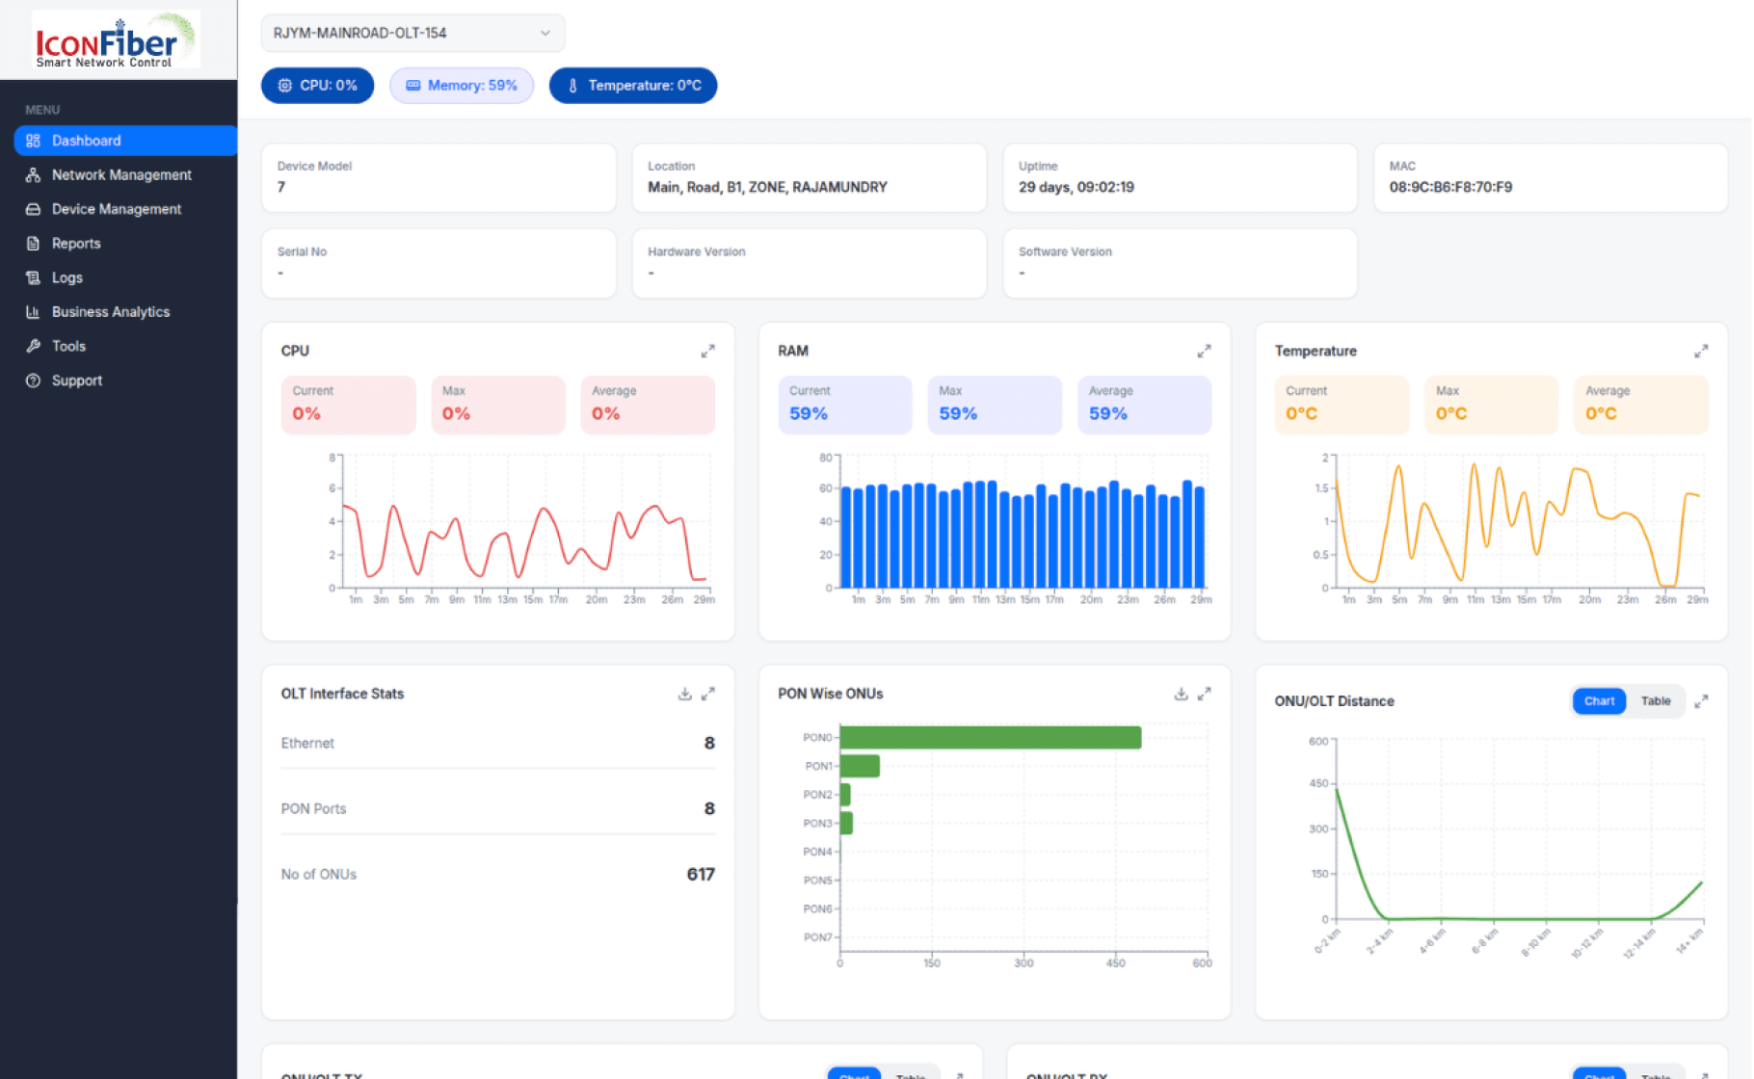The width and height of the screenshot is (1754, 1079).
Task: Switch ONU/OLT Distance to Table view
Action: [x=1655, y=701]
